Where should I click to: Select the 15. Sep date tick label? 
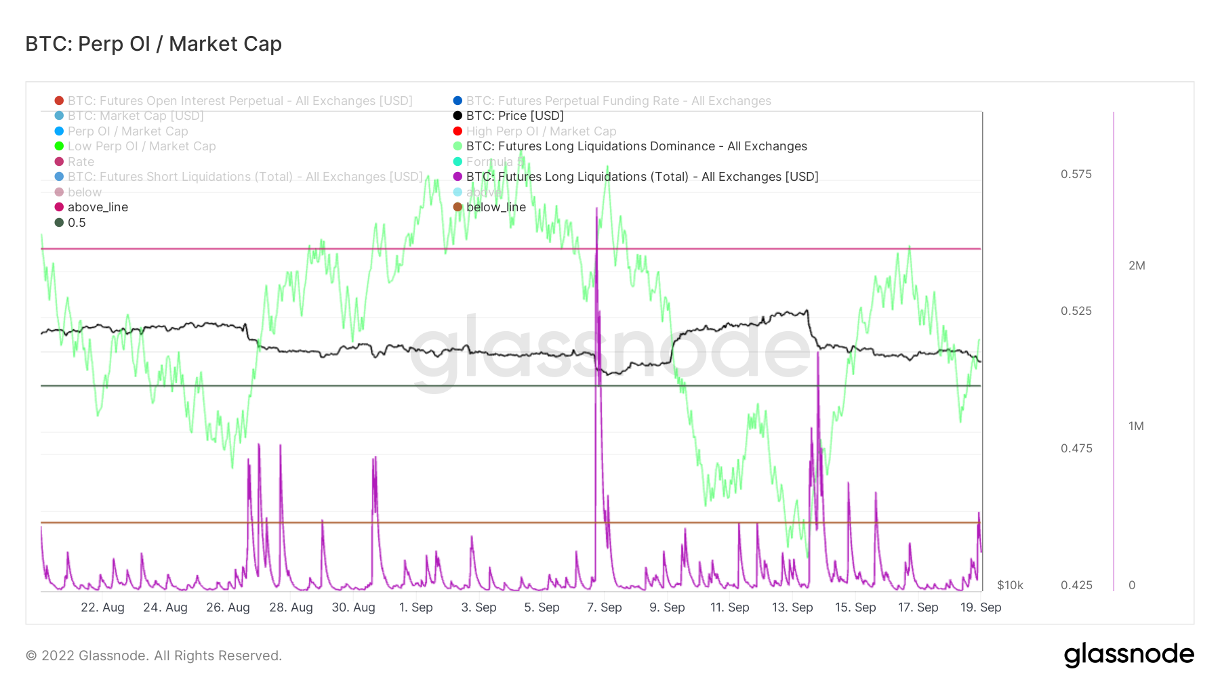[855, 607]
